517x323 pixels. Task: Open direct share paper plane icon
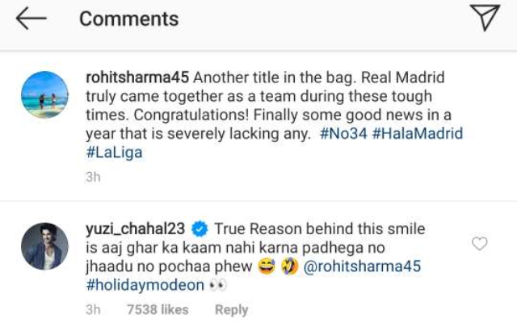click(x=485, y=18)
